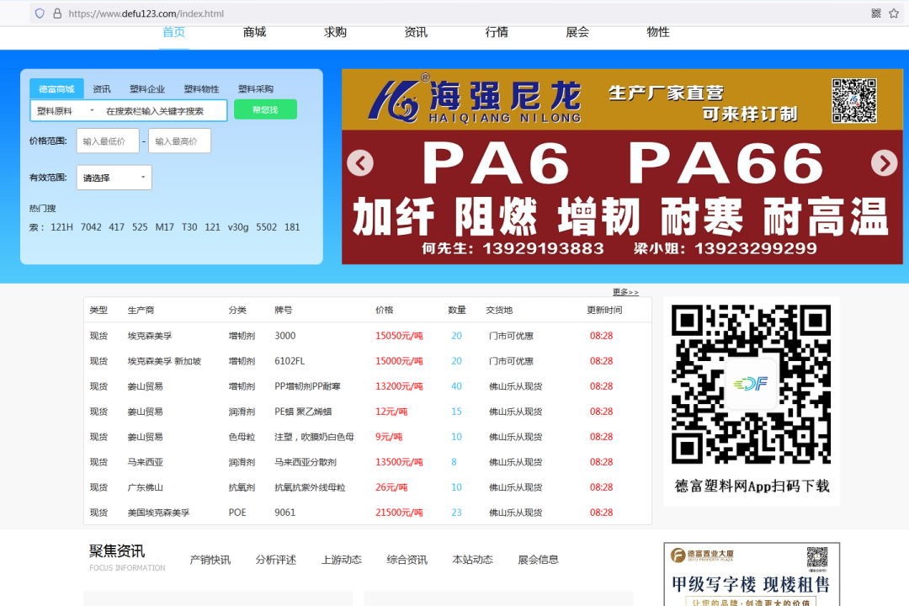Click hot search term 181

point(292,227)
